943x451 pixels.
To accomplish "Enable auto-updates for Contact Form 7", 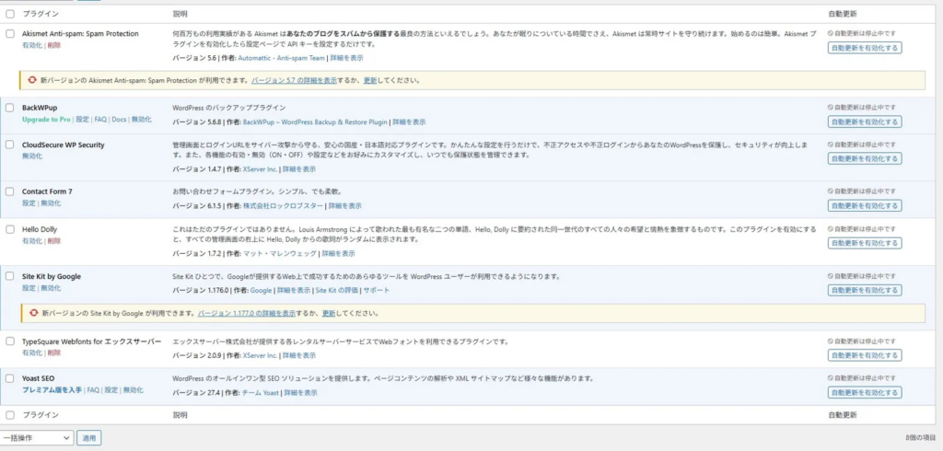I will coord(864,205).
